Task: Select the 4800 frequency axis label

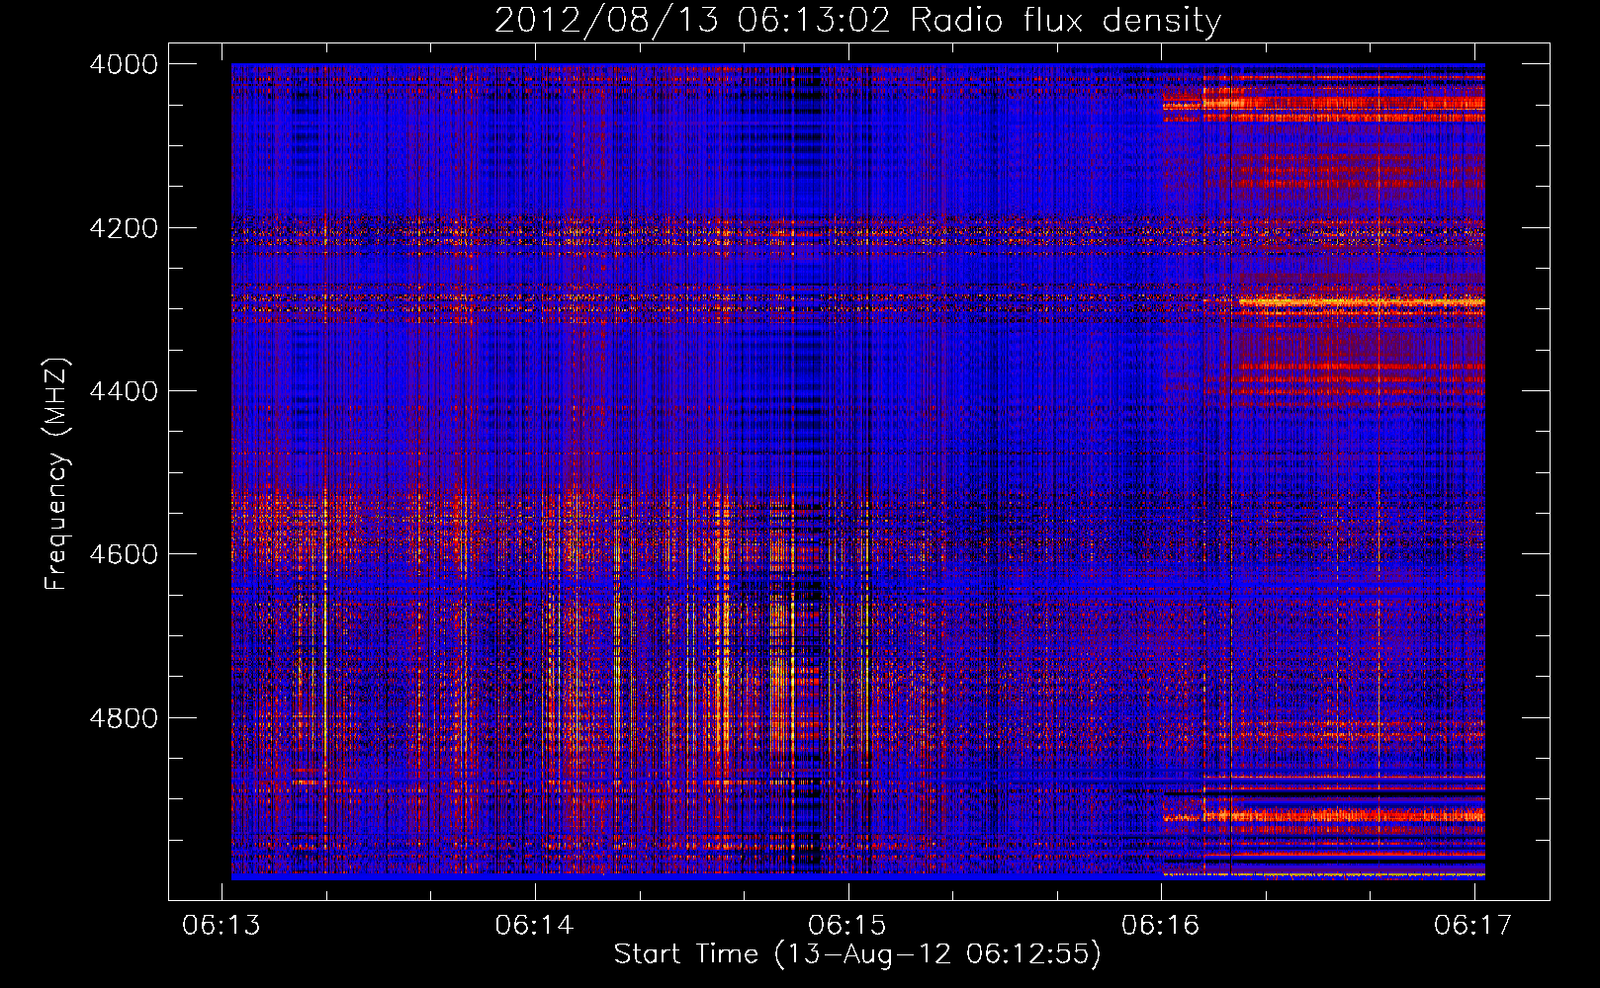Action: (124, 718)
